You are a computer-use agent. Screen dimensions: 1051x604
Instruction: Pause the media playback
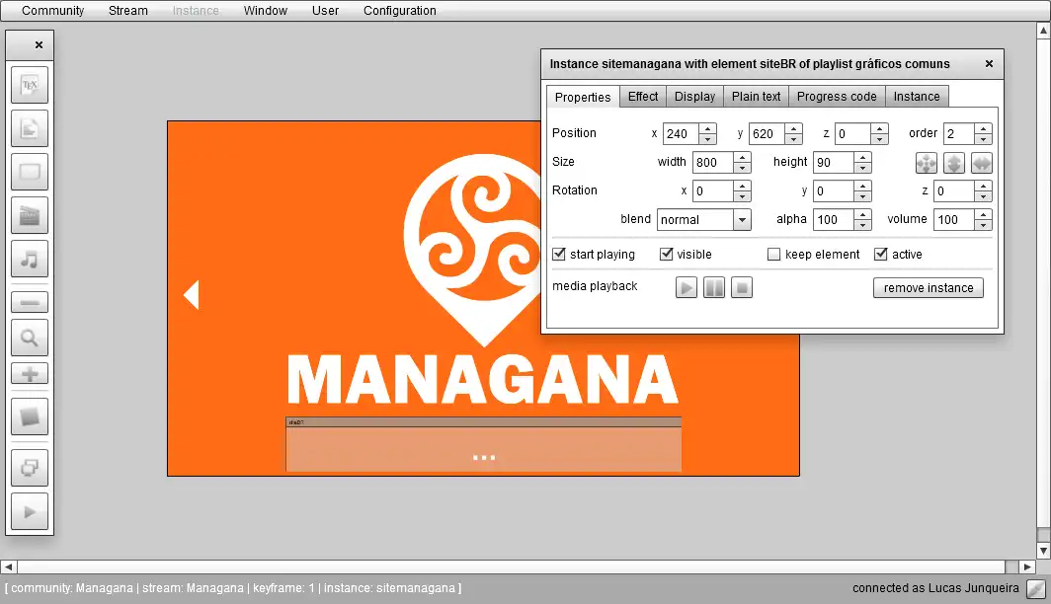tap(714, 288)
